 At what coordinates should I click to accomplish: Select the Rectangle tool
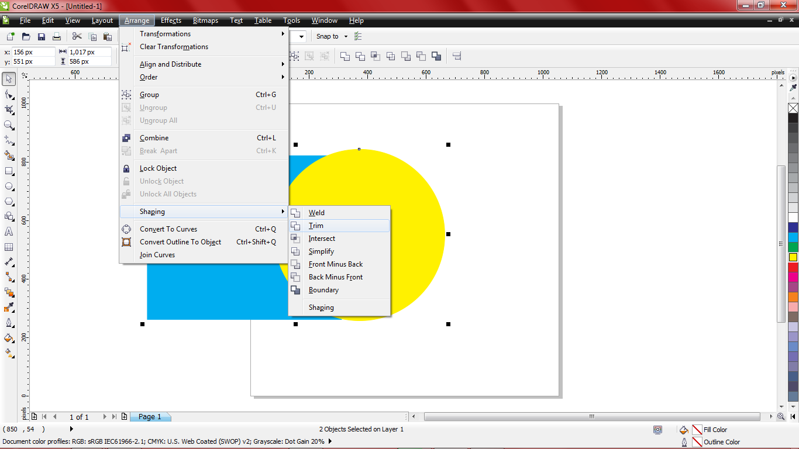tap(8, 171)
